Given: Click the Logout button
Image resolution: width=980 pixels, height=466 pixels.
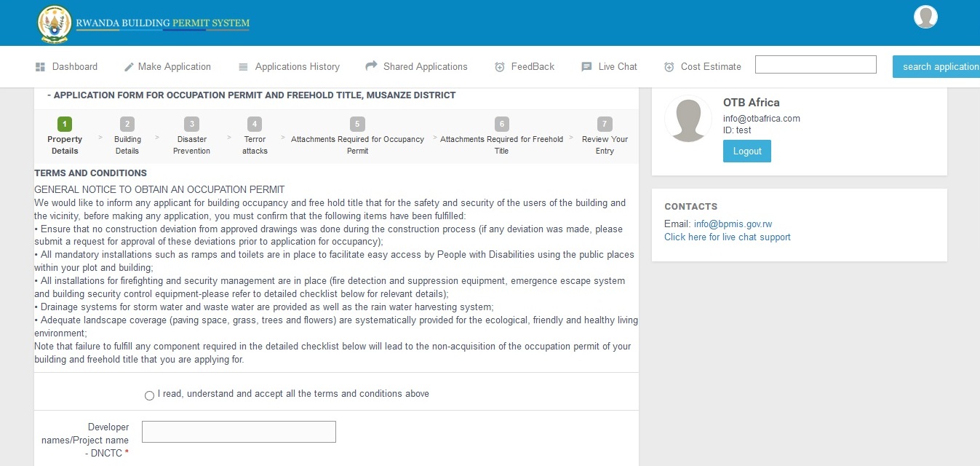Looking at the screenshot, I should click(746, 151).
